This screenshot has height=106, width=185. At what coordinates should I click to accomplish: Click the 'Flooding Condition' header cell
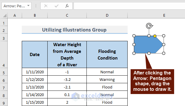click(107, 55)
